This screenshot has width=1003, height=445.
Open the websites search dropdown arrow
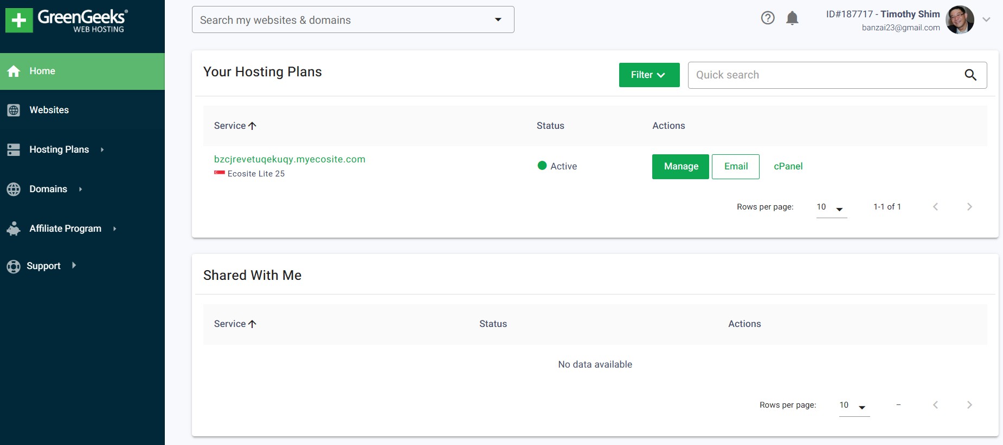498,19
